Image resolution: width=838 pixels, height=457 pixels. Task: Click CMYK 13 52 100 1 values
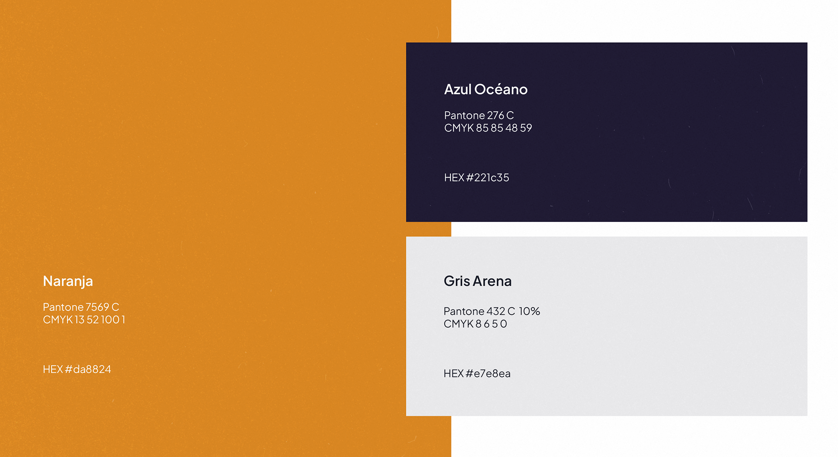point(84,320)
